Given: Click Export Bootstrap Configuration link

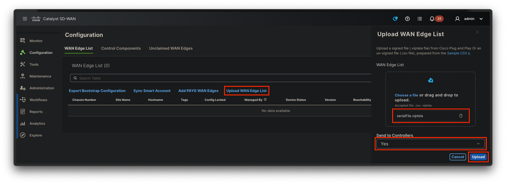Looking at the screenshot, I should click(97, 91).
